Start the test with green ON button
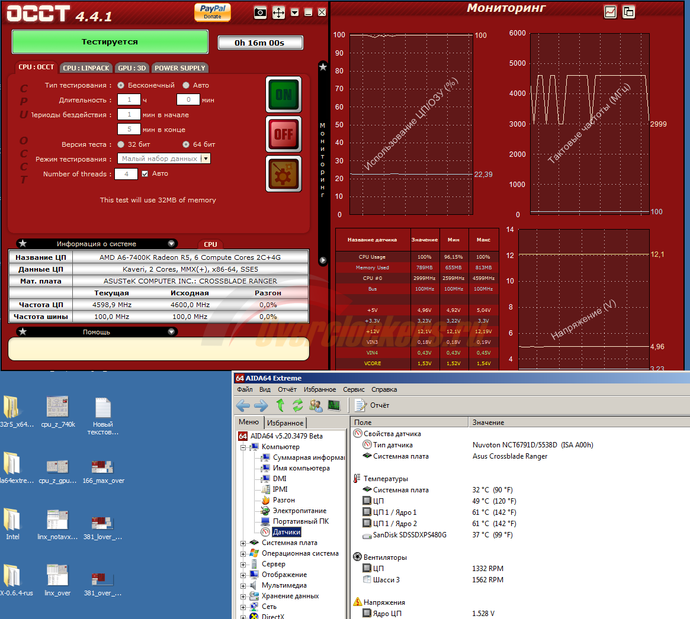 pos(284,95)
